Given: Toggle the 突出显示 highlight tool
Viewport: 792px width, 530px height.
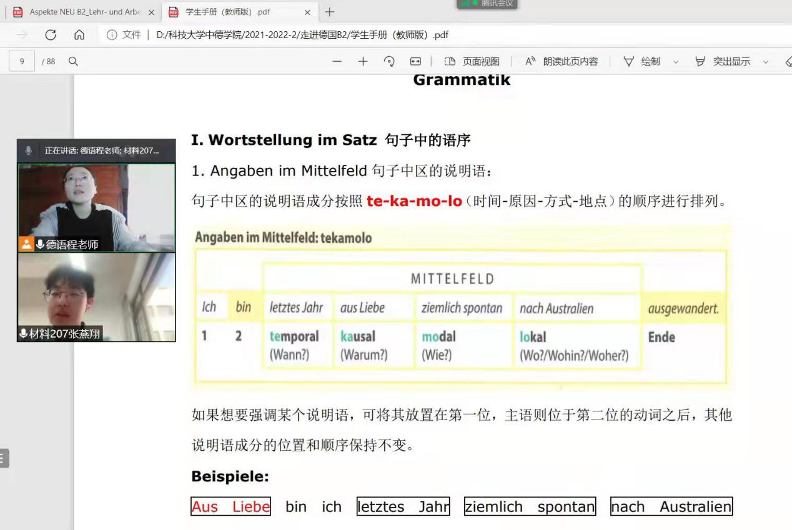Looking at the screenshot, I should pyautogui.click(x=723, y=61).
